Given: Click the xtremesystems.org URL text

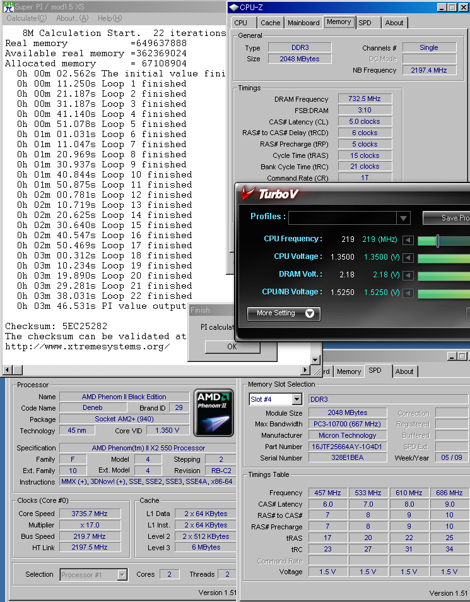Looking at the screenshot, I should coord(88,347).
